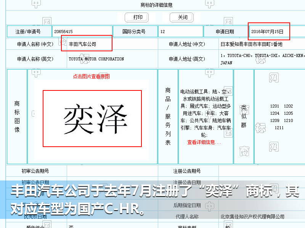This screenshot has width=305, height=228.
Task: Open the 点击图片查看原图 link
Action: 91,76
